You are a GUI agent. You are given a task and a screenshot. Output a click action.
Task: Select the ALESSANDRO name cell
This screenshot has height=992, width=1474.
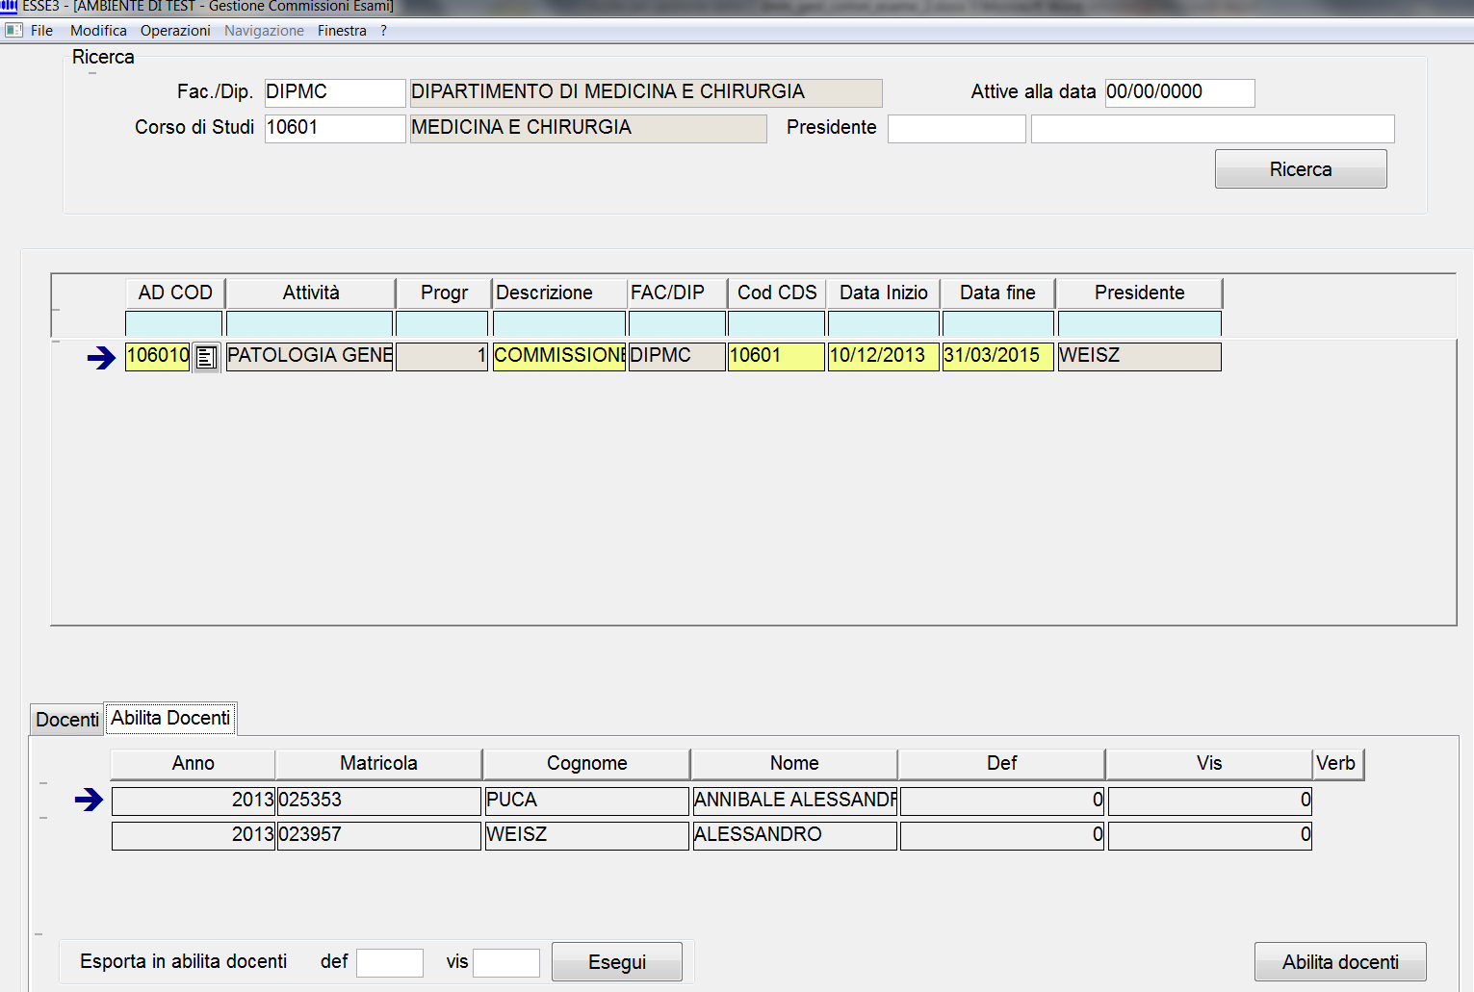tap(795, 835)
